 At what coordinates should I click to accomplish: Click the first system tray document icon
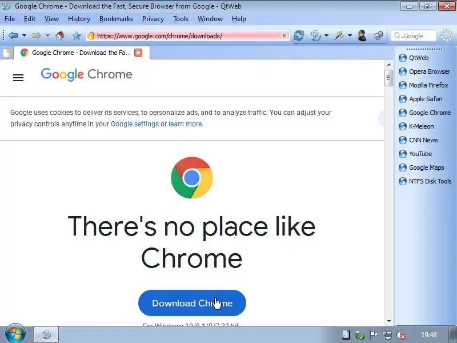point(346,335)
